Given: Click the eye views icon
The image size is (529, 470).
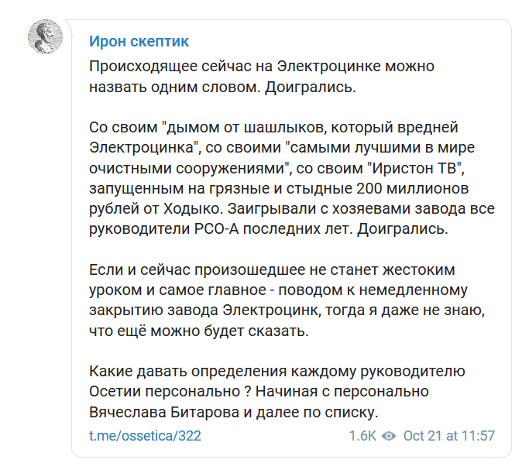Looking at the screenshot, I should [390, 436].
